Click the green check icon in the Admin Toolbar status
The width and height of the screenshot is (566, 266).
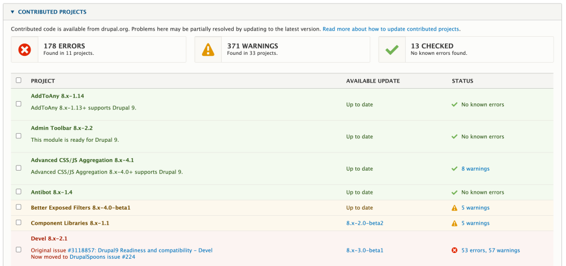click(454, 137)
